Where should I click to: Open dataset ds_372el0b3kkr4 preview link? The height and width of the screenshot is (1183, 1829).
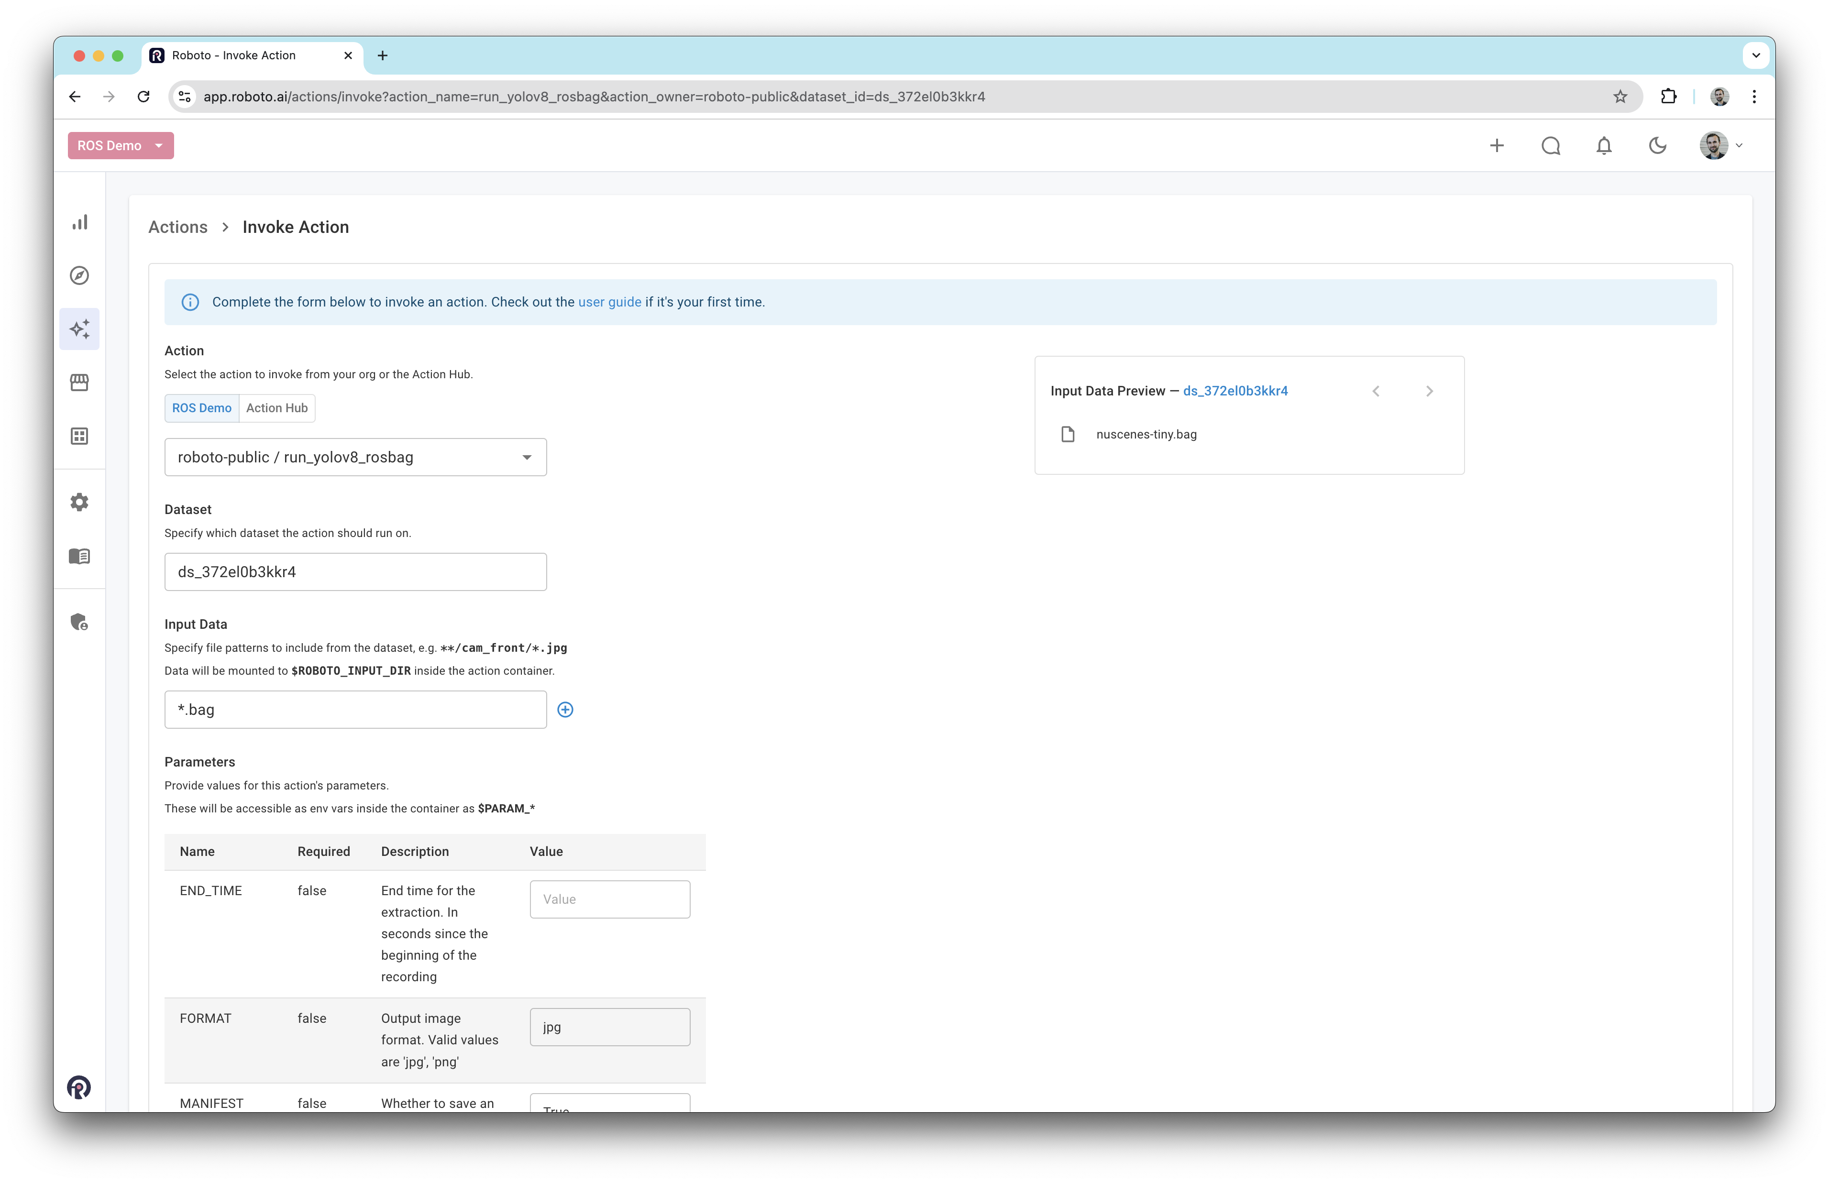(x=1234, y=391)
